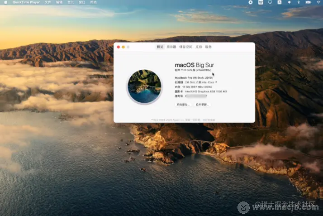This screenshot has width=323, height=216.
Task: Switch to the 支持 tab
Action: coord(199,47)
